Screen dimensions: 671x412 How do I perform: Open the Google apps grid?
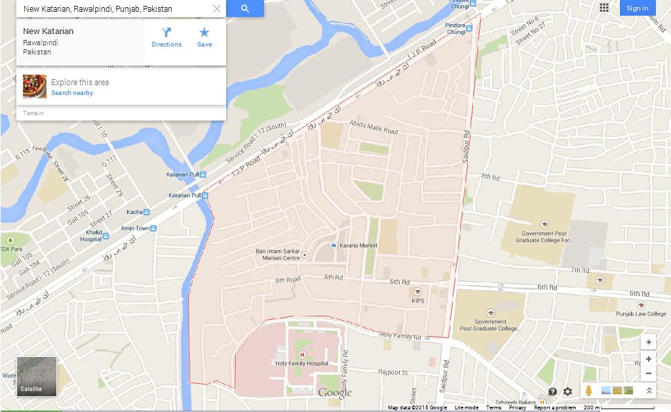tap(604, 8)
